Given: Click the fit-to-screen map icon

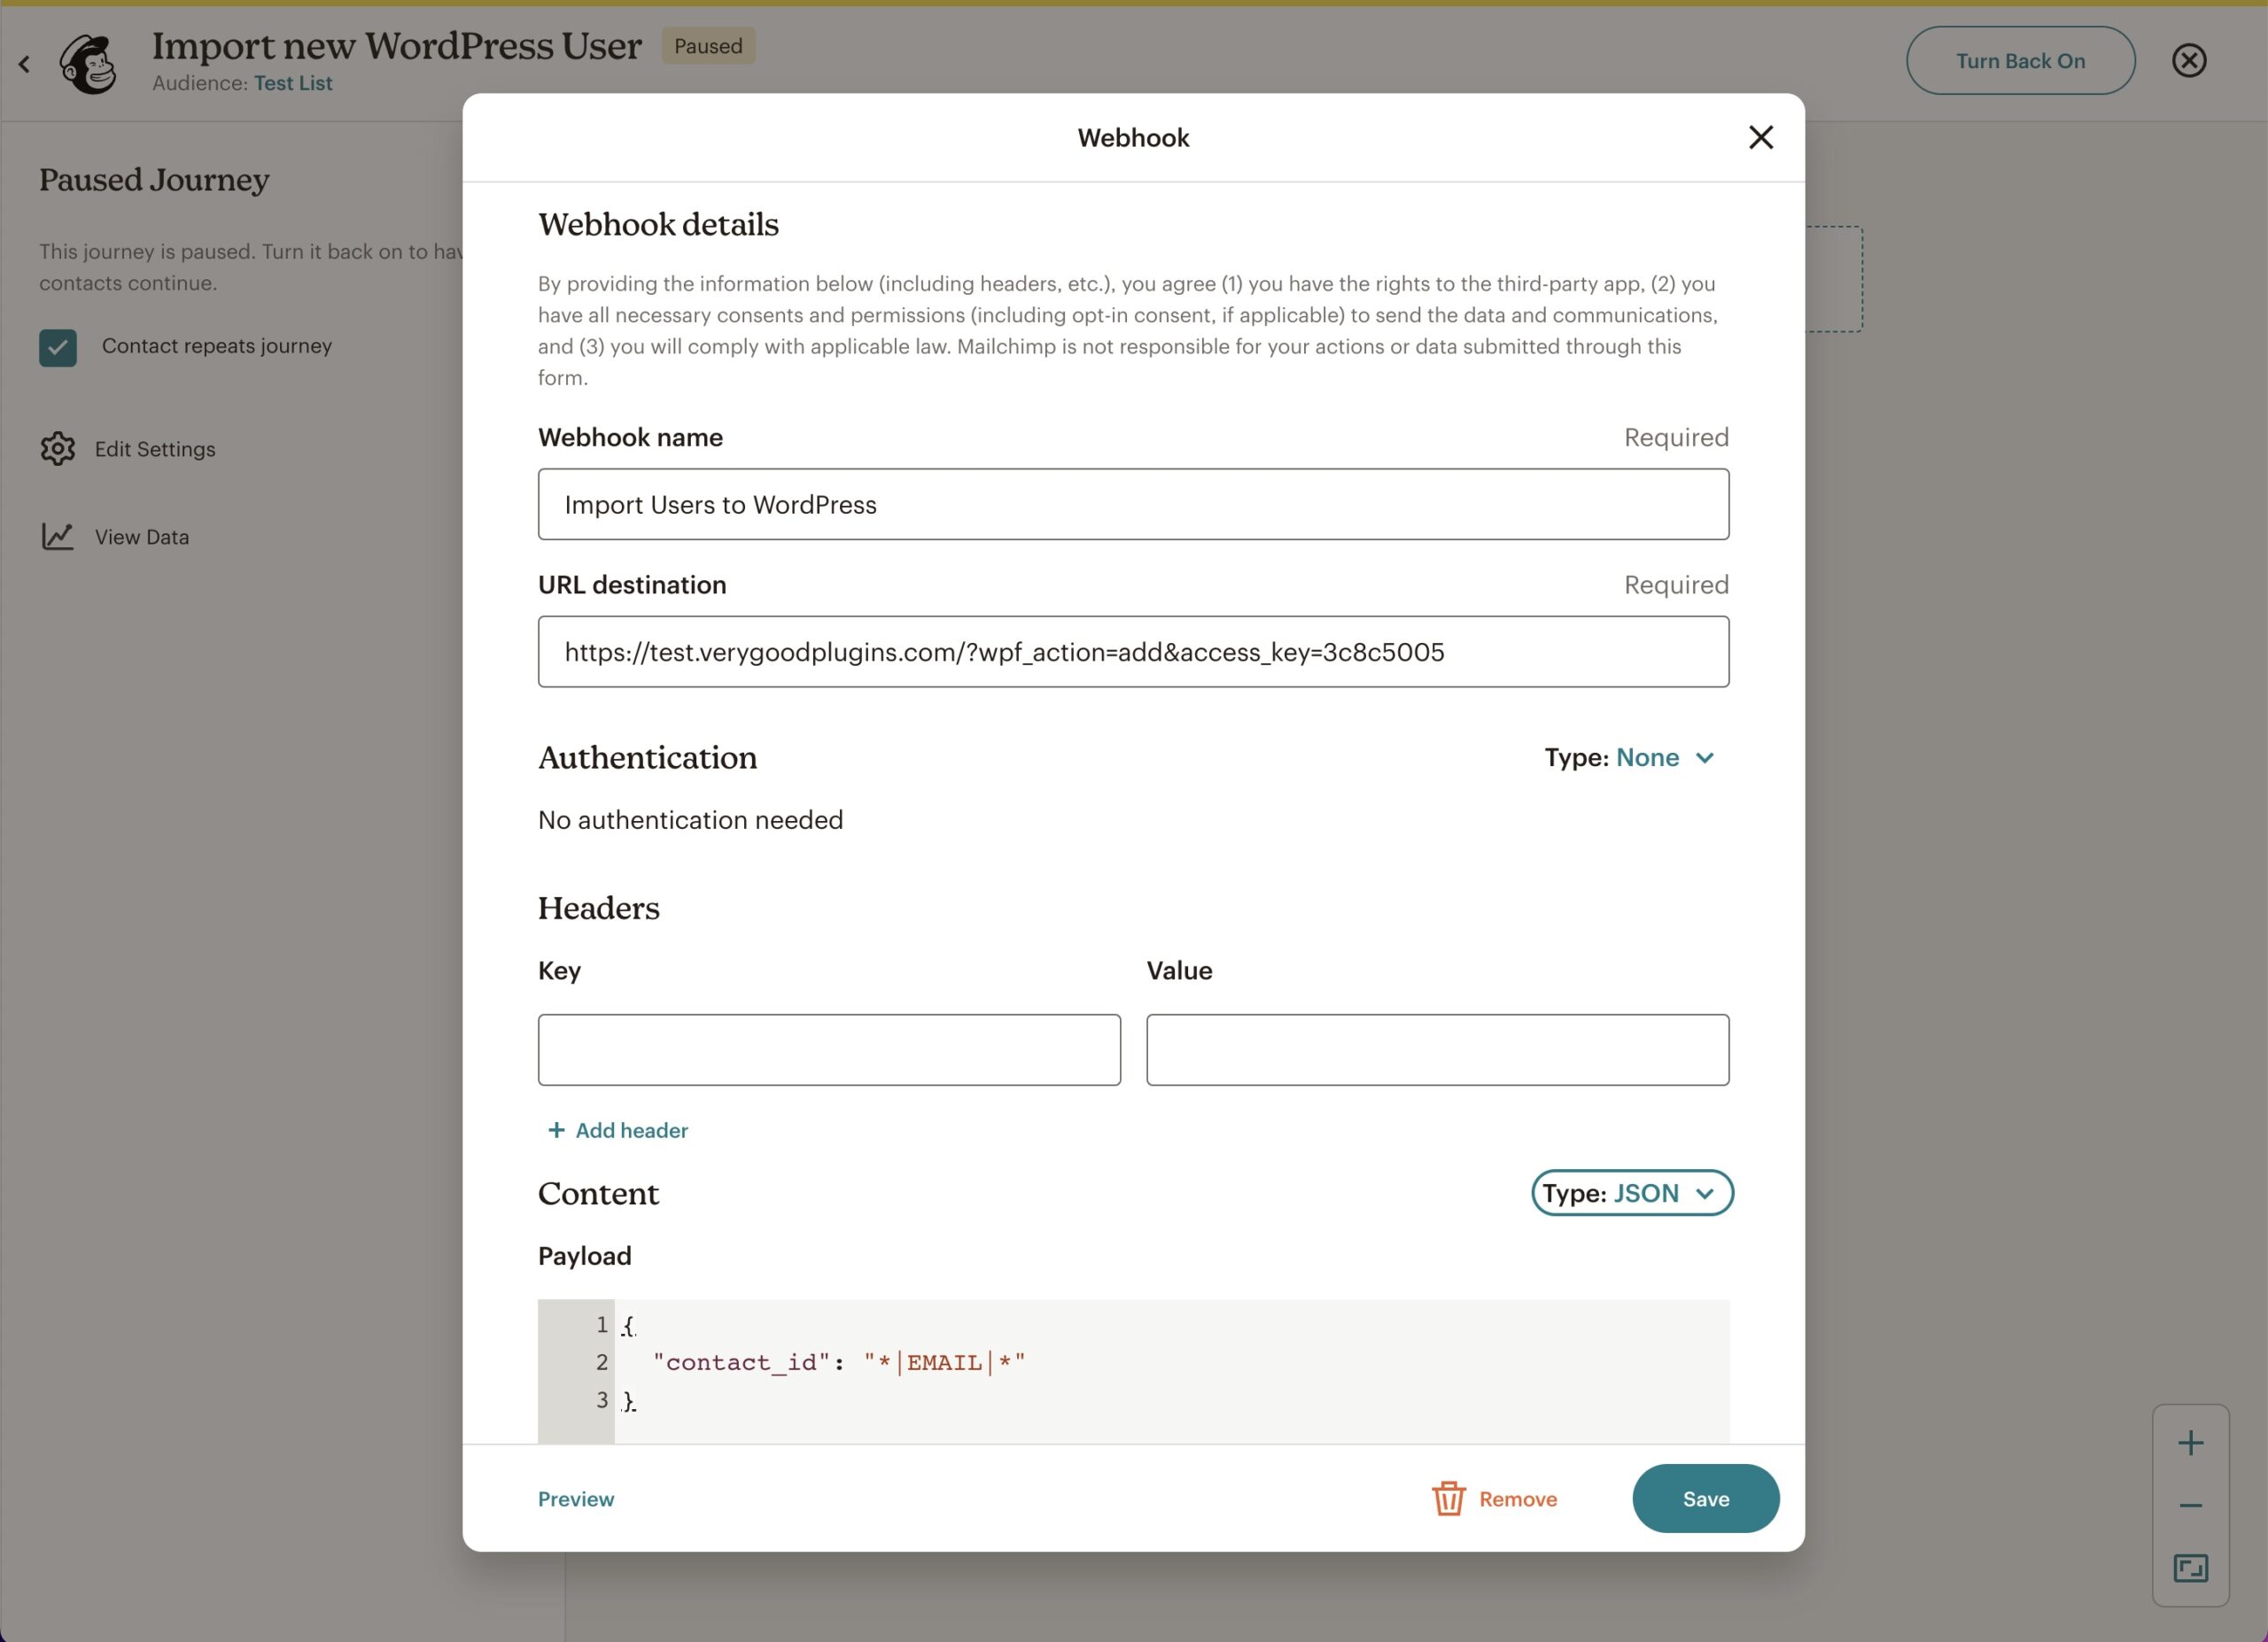Looking at the screenshot, I should (2190, 1568).
